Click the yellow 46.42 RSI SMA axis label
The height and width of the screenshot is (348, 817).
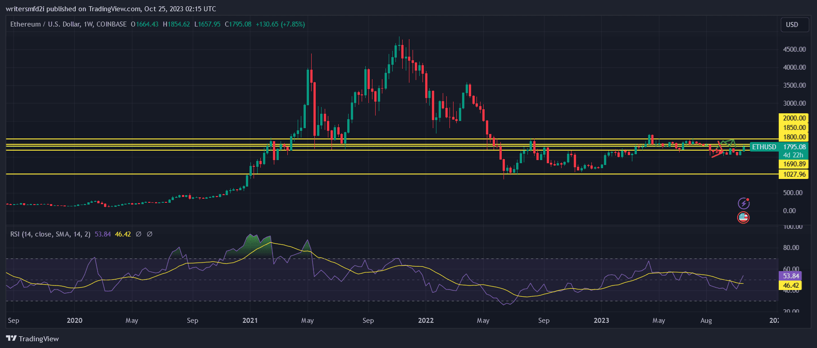pos(790,286)
